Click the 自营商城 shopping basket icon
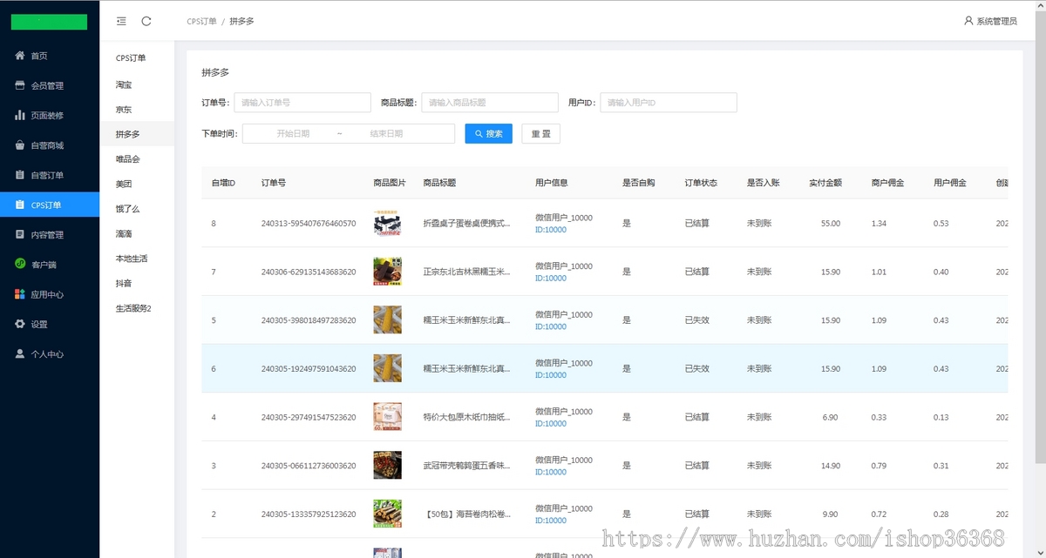 (x=20, y=145)
